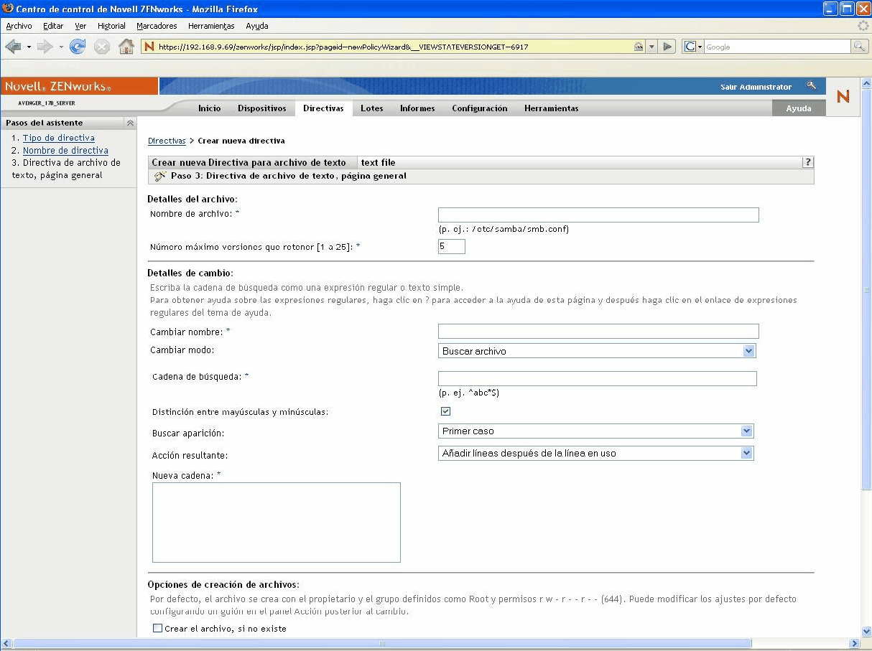
Task: Click the search magnifier button in Firefox
Action: pyautogui.click(x=860, y=47)
